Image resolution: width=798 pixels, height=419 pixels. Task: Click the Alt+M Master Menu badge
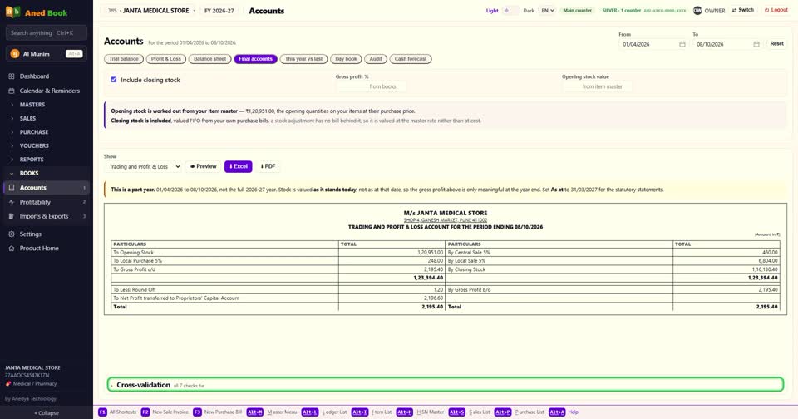255,412
